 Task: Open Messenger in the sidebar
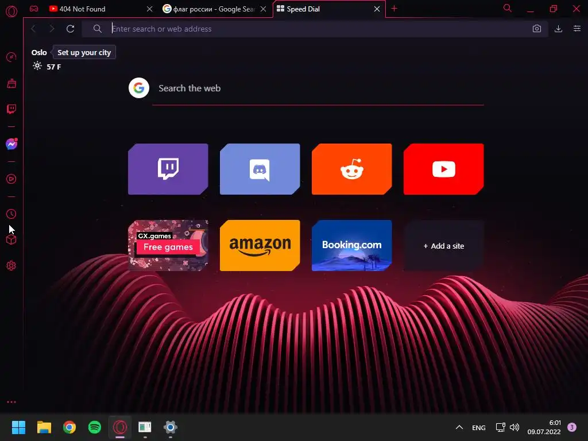(x=11, y=144)
